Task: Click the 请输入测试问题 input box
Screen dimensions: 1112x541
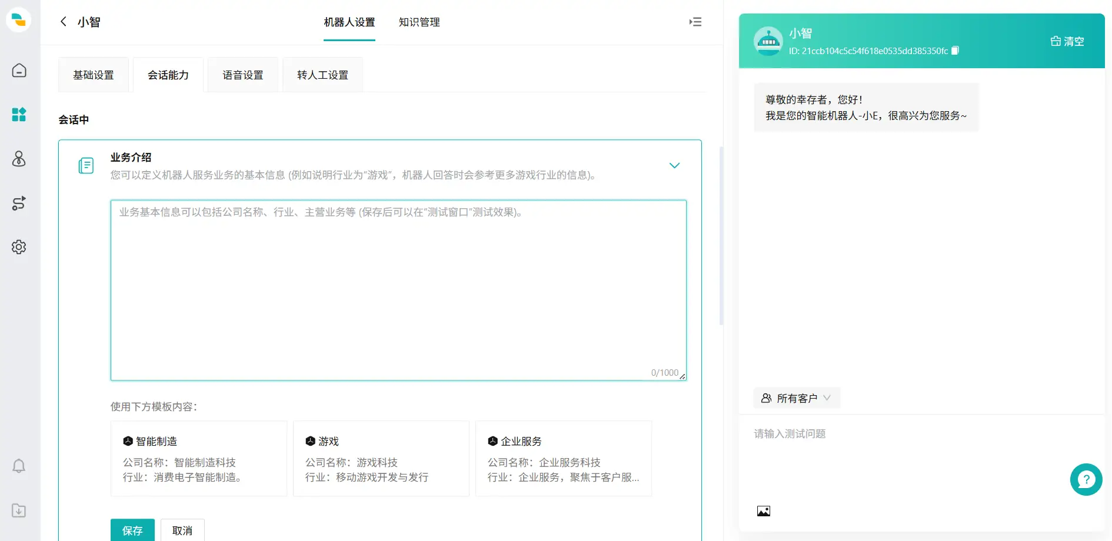Action: 921,459
